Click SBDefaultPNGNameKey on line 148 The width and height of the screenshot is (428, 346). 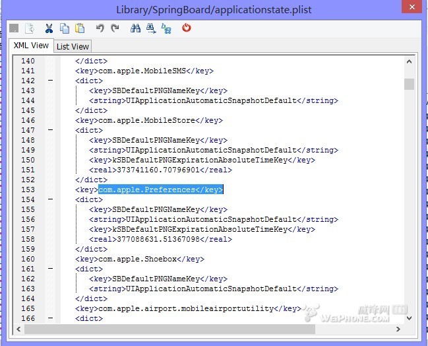click(x=156, y=140)
